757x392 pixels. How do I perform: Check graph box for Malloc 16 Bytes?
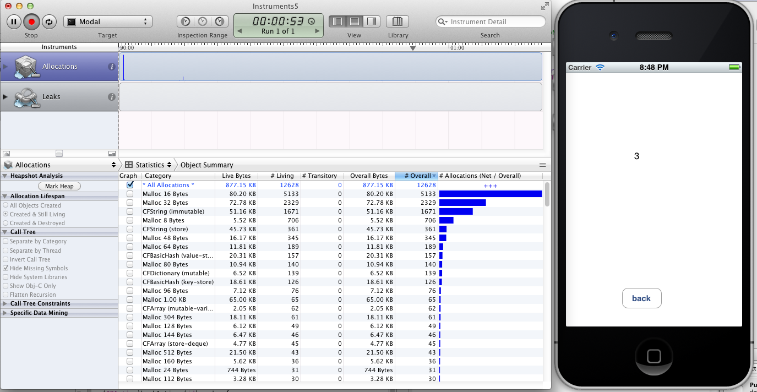pyautogui.click(x=130, y=194)
